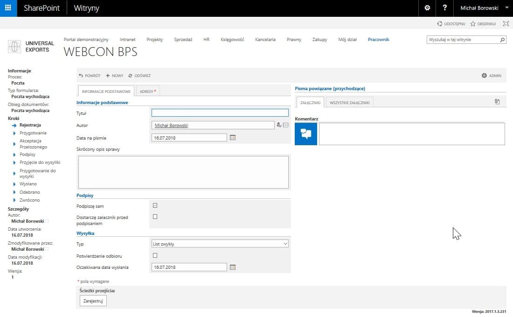Click the check names icon beside Autor

279,125
